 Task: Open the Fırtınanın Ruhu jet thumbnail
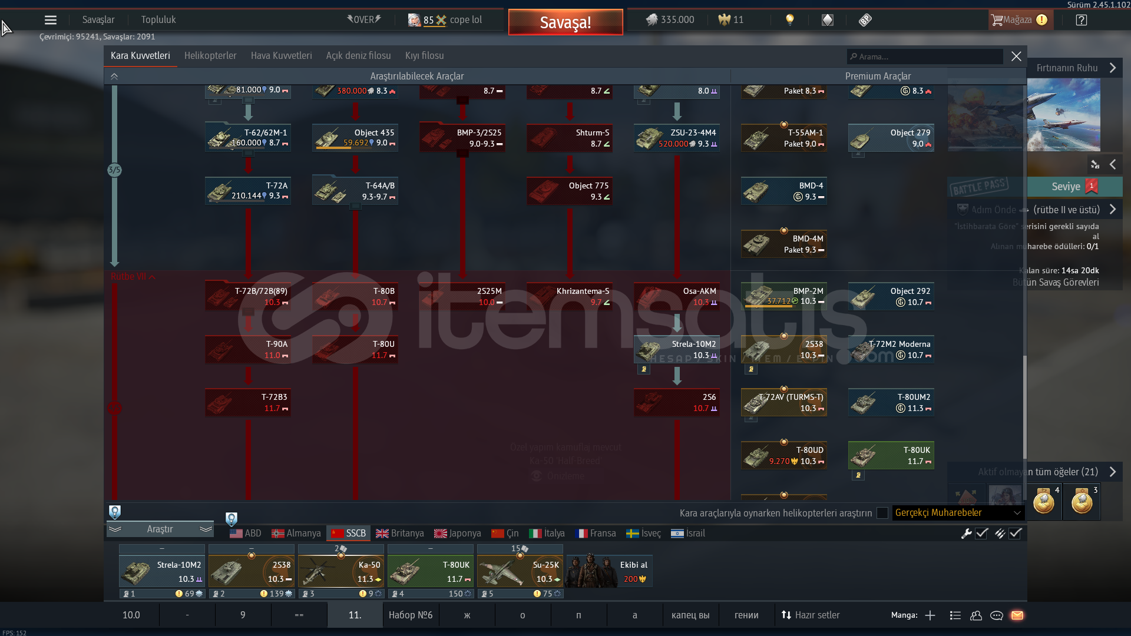(x=1063, y=115)
